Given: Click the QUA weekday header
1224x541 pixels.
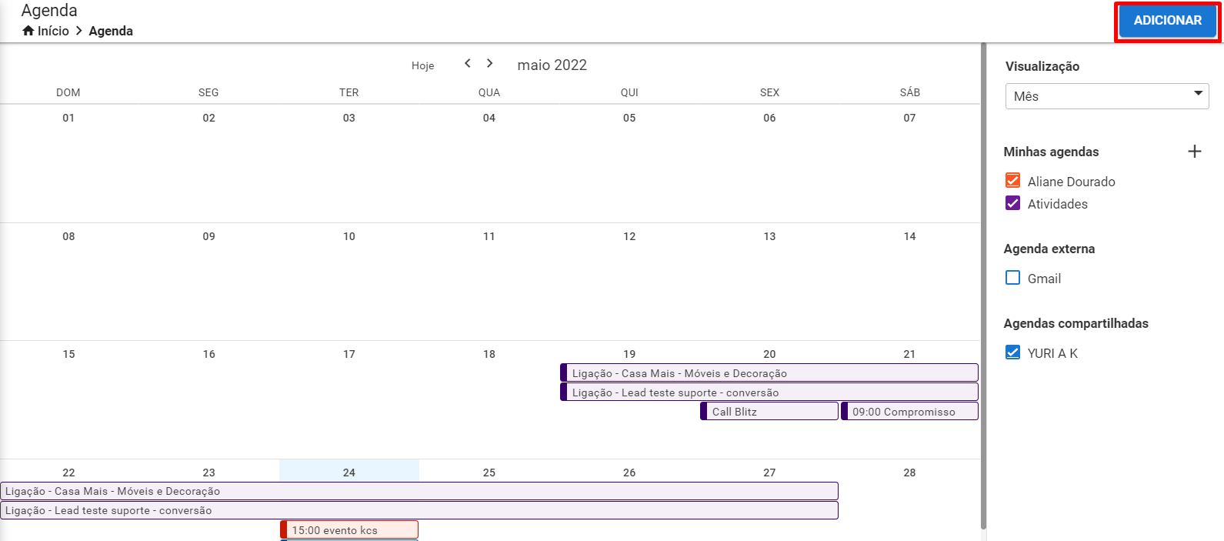Looking at the screenshot, I should (489, 92).
